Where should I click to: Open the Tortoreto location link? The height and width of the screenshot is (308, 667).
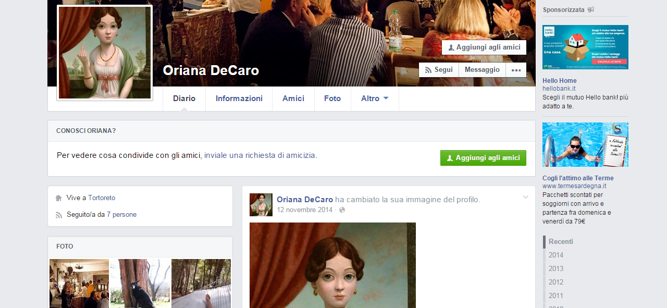click(x=102, y=198)
